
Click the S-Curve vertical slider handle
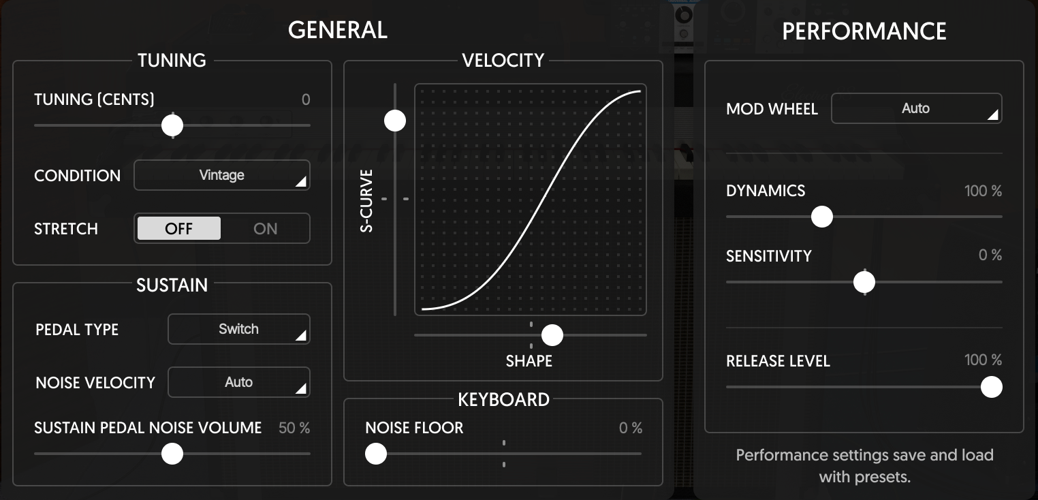(x=395, y=121)
